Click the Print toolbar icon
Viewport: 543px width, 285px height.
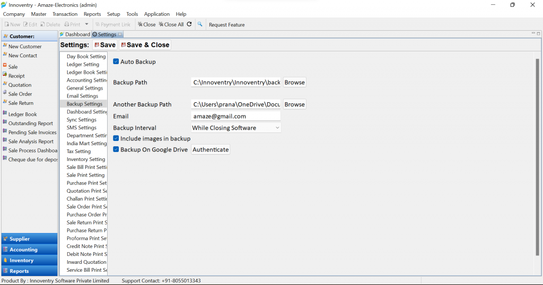(72, 24)
